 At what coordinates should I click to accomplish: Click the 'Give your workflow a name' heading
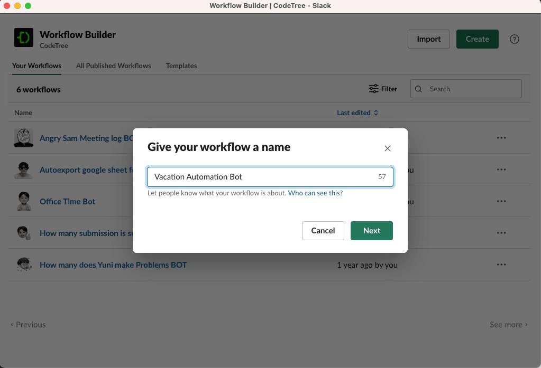(219, 147)
